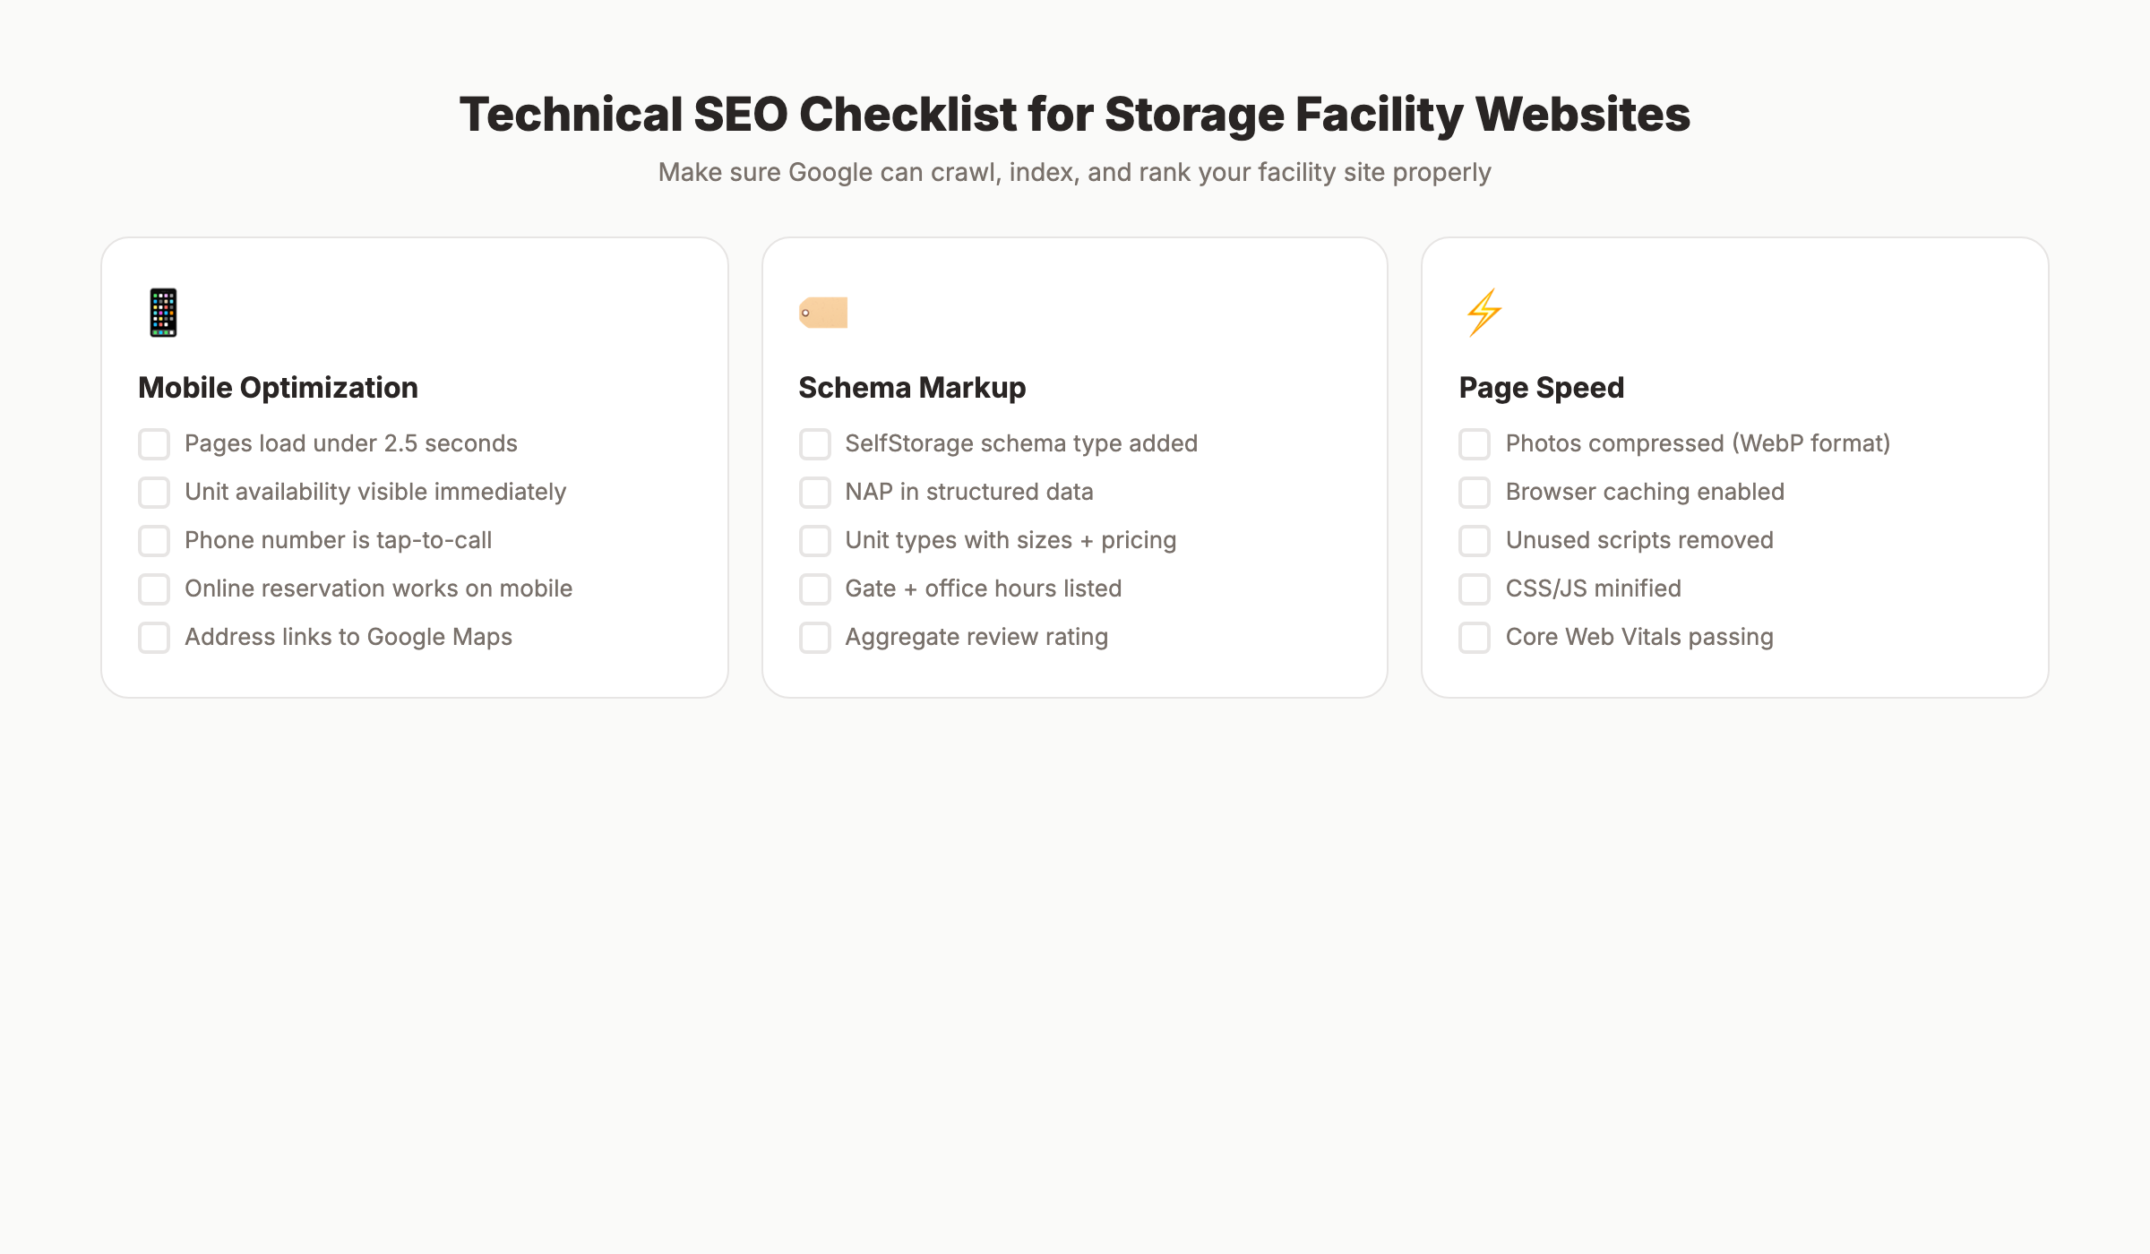Check 'Unused scripts removed'
This screenshot has height=1254, width=2150.
pyautogui.click(x=1474, y=540)
